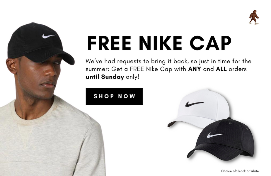
Task: Click the white swoosh on black product cap
Action: pos(216,135)
